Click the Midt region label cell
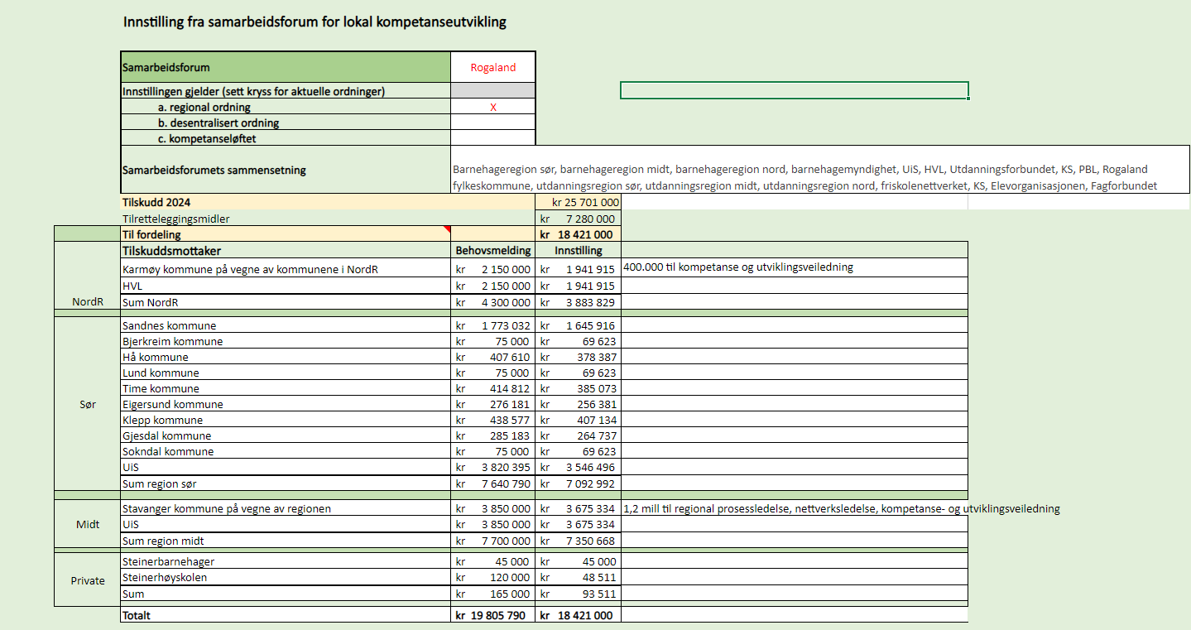1191x630 pixels. coord(87,524)
